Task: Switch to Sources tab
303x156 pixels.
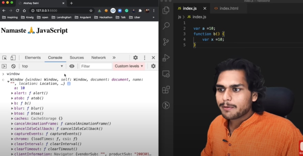Action: [x=77, y=58]
